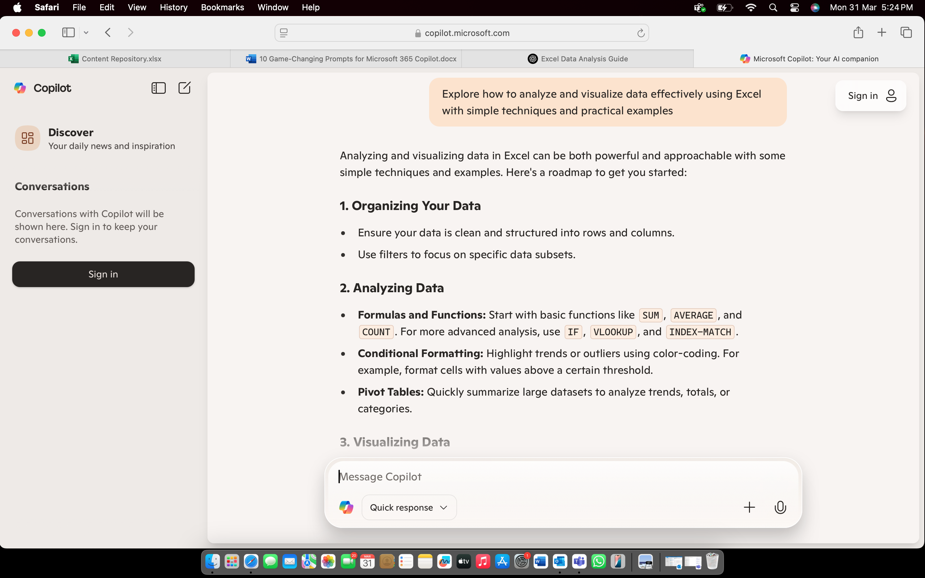
Task: Reload the Copilot page
Action: pyautogui.click(x=641, y=33)
